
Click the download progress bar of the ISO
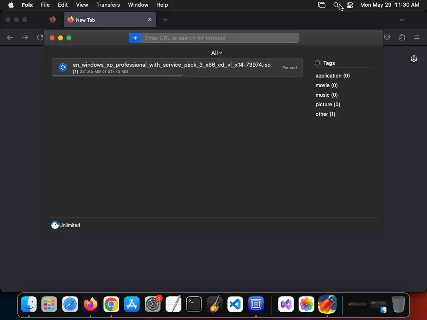177,76
